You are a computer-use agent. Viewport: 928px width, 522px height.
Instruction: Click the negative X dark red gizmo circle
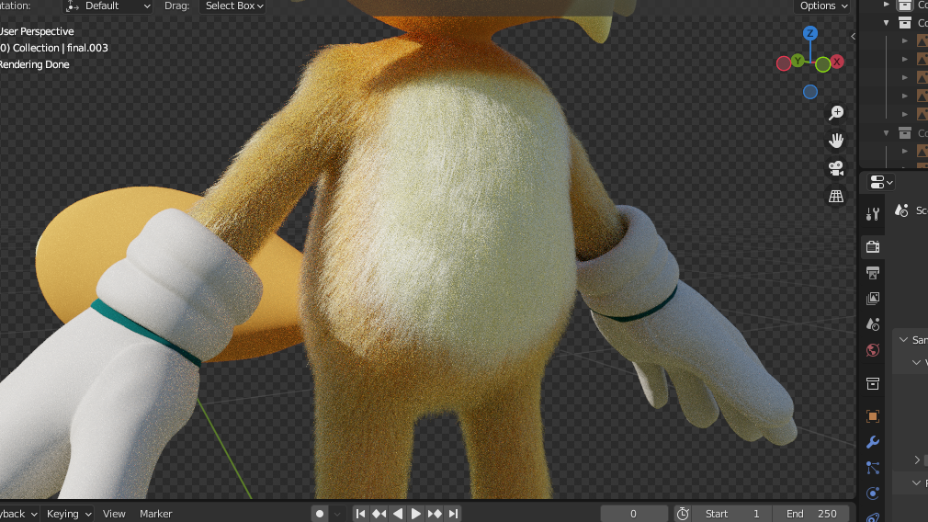pos(784,64)
